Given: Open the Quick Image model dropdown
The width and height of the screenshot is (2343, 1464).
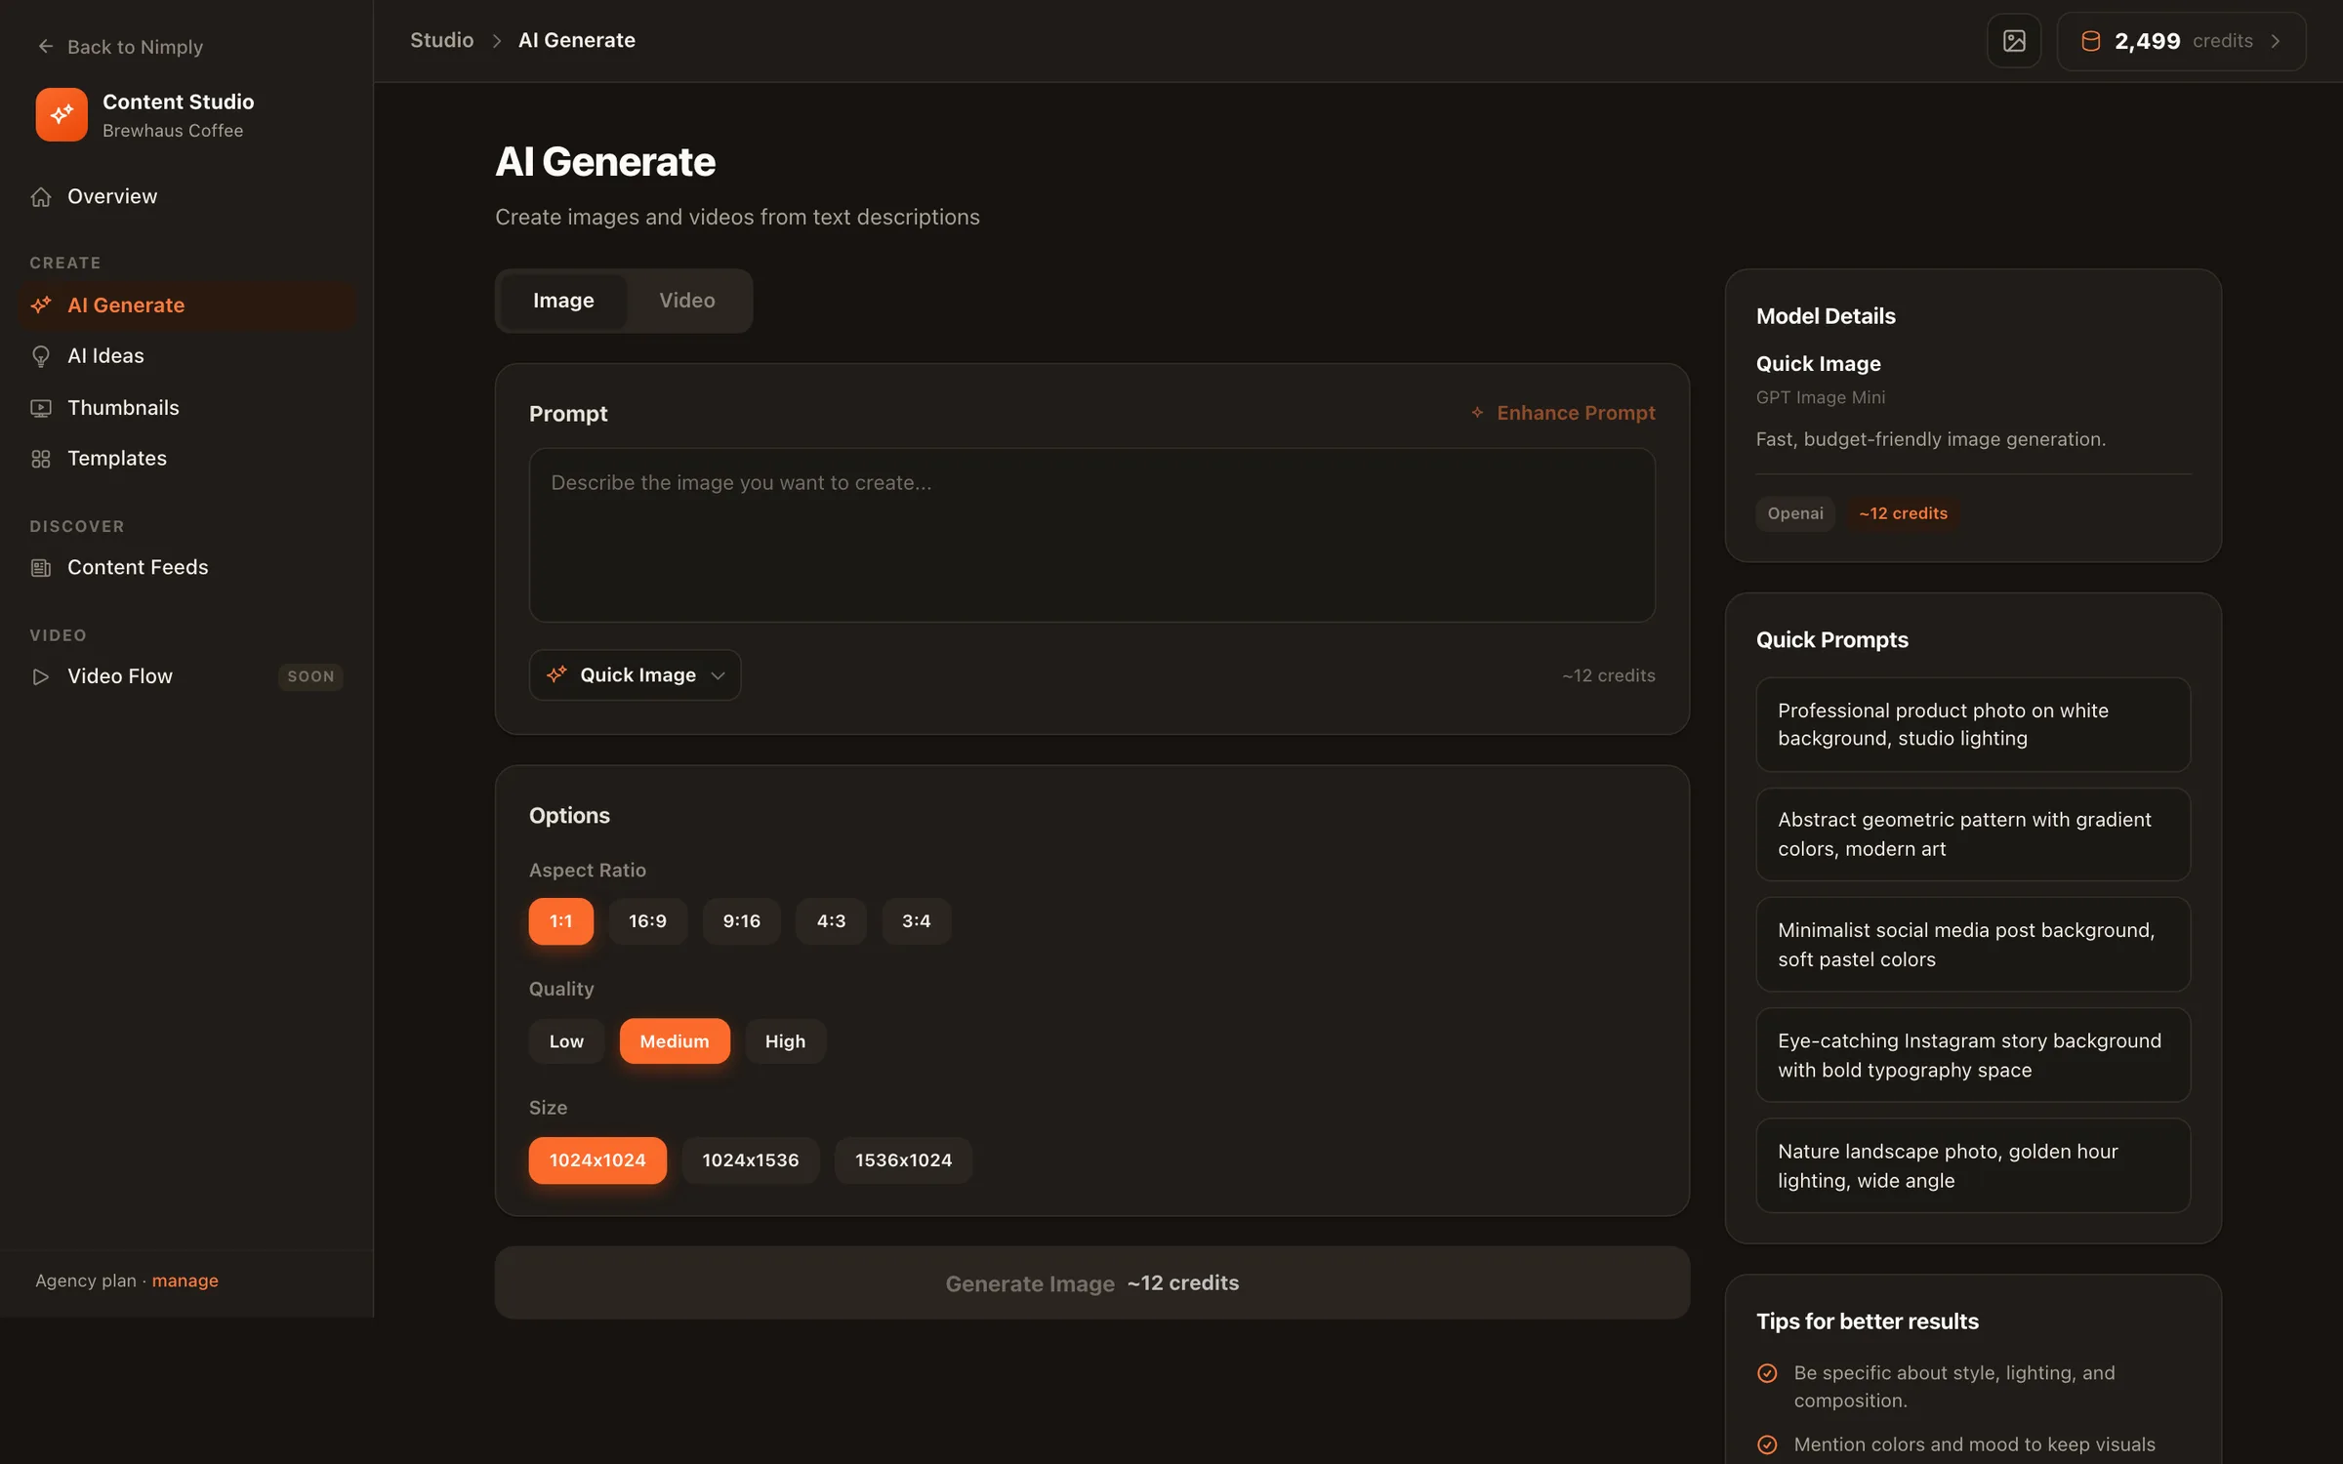Looking at the screenshot, I should click(636, 675).
